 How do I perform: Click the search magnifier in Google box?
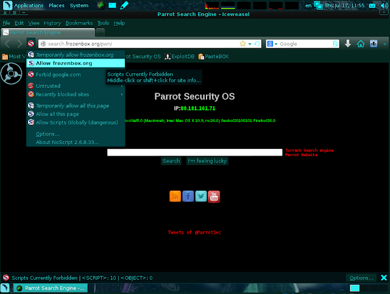335,44
